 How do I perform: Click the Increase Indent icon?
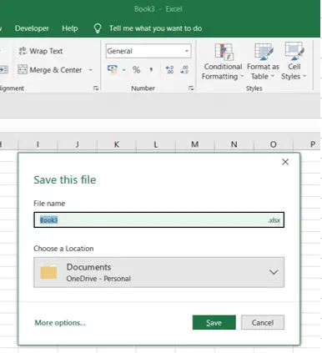4,69
